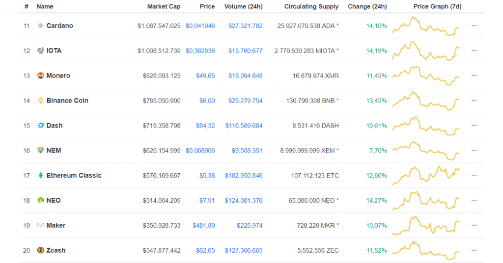The width and height of the screenshot is (503, 263).
Task: Click Ethereum Classic volume $182.950.846
Action: (244, 176)
